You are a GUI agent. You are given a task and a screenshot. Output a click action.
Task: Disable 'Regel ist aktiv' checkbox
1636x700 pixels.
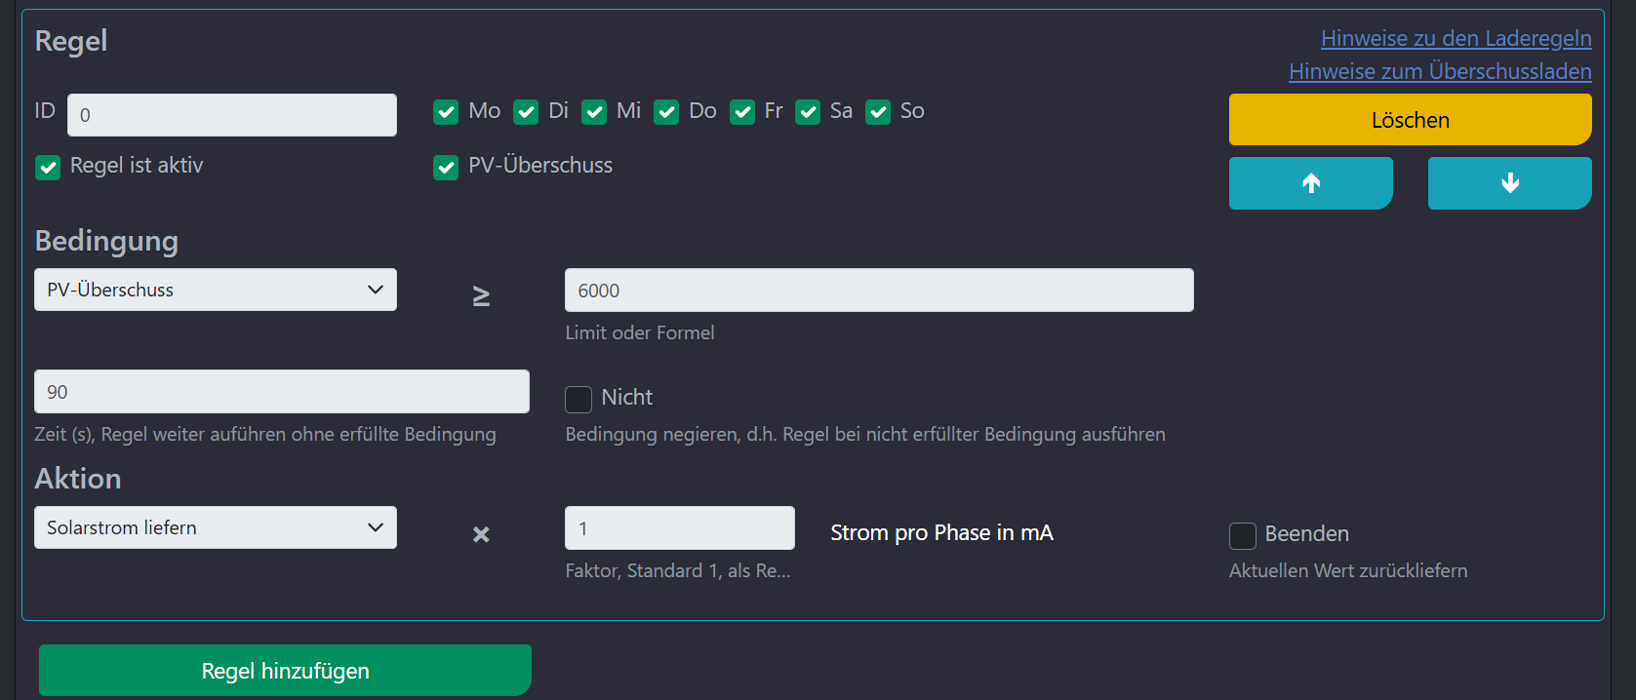pos(48,168)
